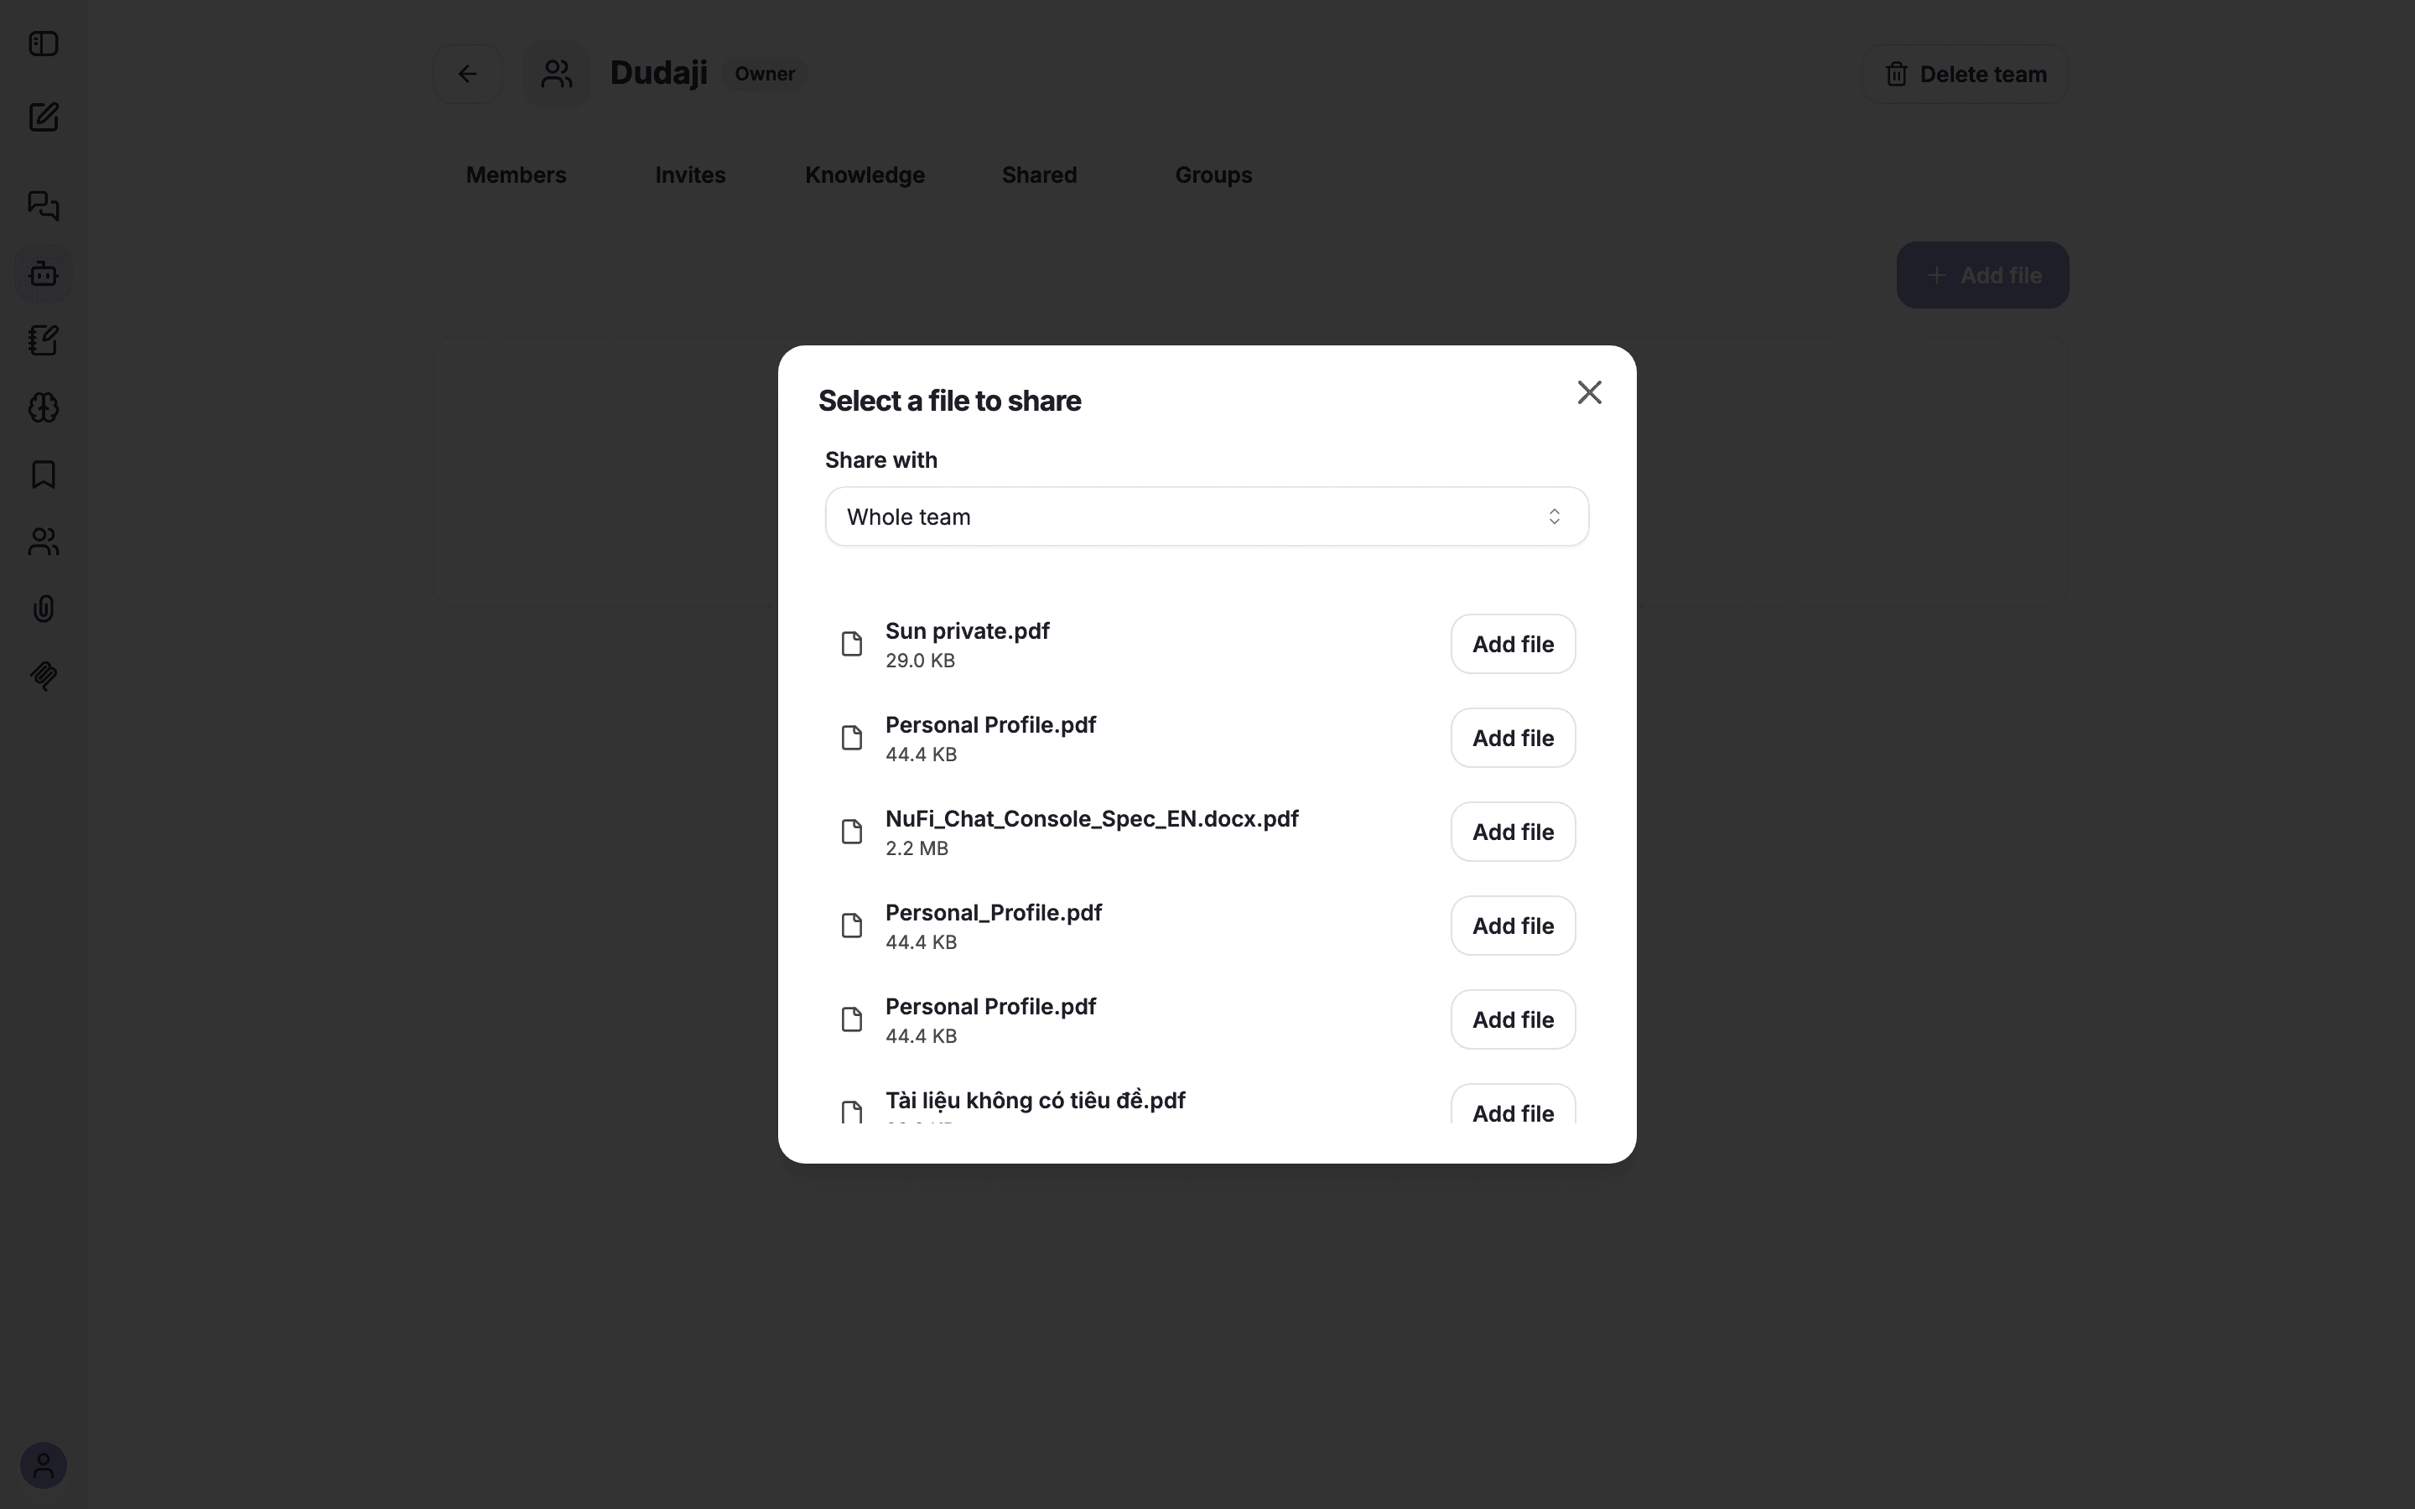Image resolution: width=2415 pixels, height=1509 pixels.
Task: Open the user profile avatar icon
Action: click(x=43, y=1465)
